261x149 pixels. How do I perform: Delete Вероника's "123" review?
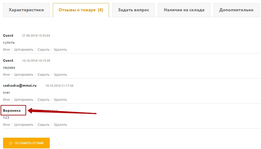click(x=60, y=125)
